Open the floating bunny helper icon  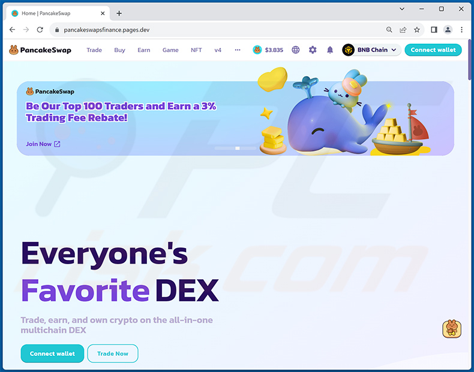coord(452,328)
